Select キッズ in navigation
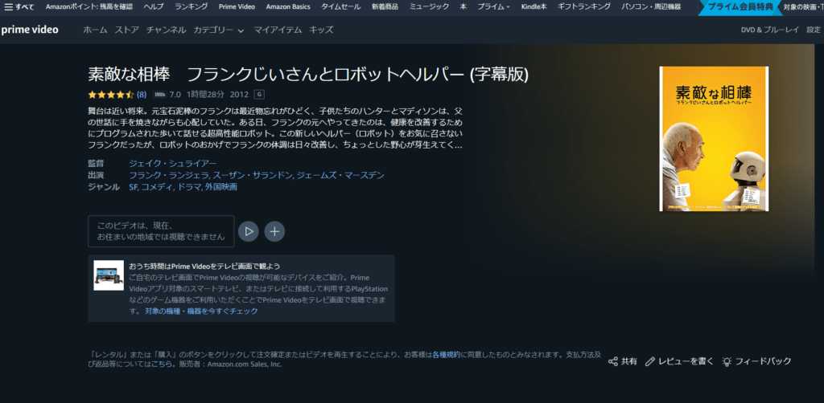Screen dimensions: 824x403 [321, 30]
